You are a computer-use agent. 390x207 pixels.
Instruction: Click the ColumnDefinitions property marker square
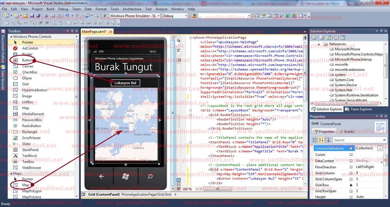[x=351, y=148]
